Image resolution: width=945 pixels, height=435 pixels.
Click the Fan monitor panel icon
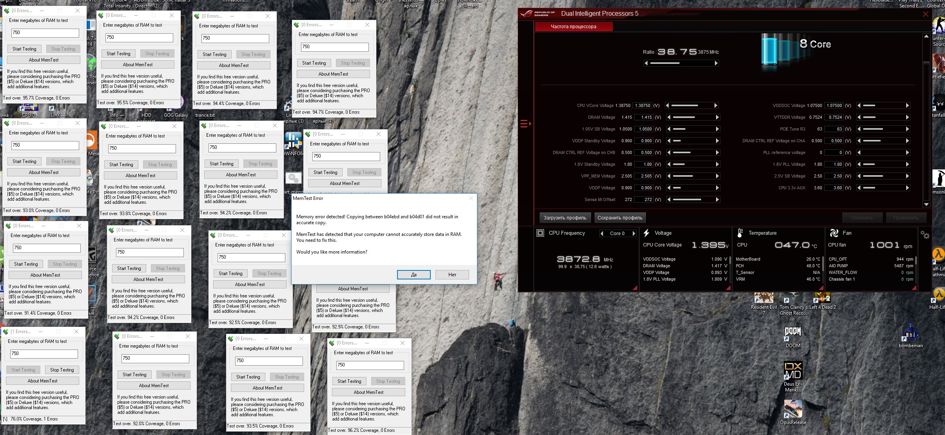click(834, 233)
